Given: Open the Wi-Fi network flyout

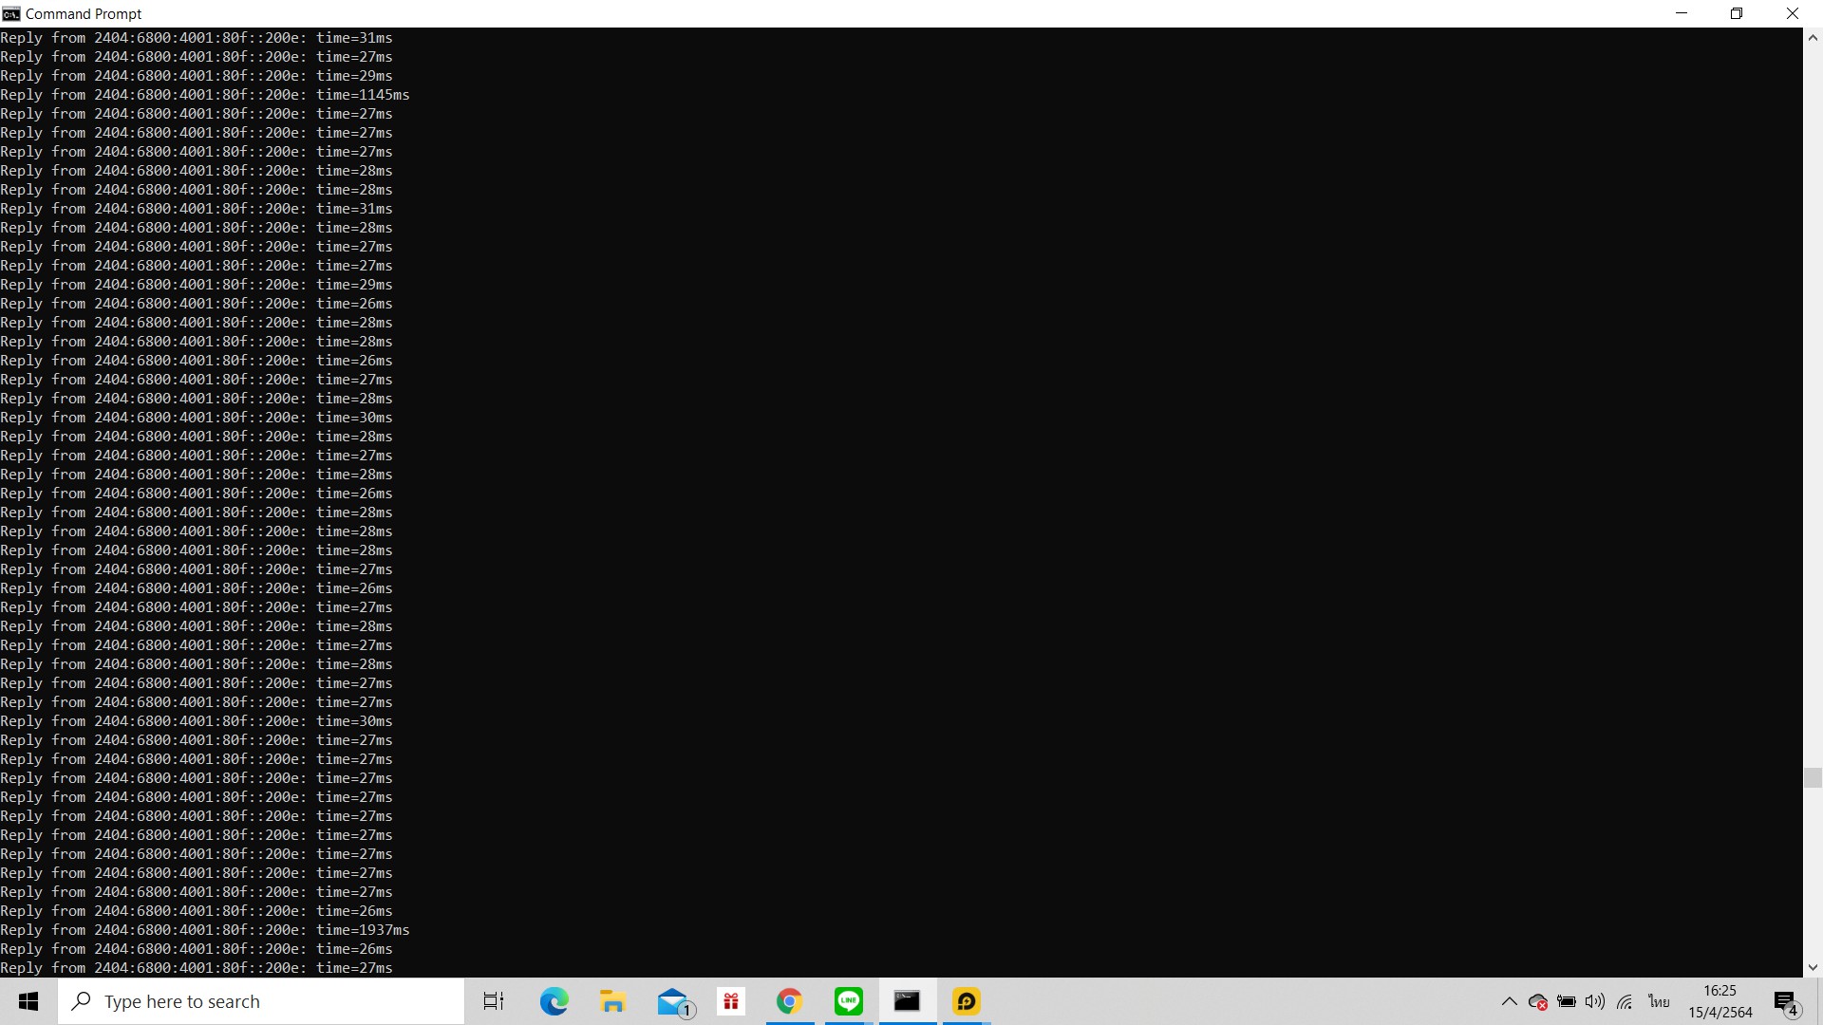Looking at the screenshot, I should (1625, 1001).
